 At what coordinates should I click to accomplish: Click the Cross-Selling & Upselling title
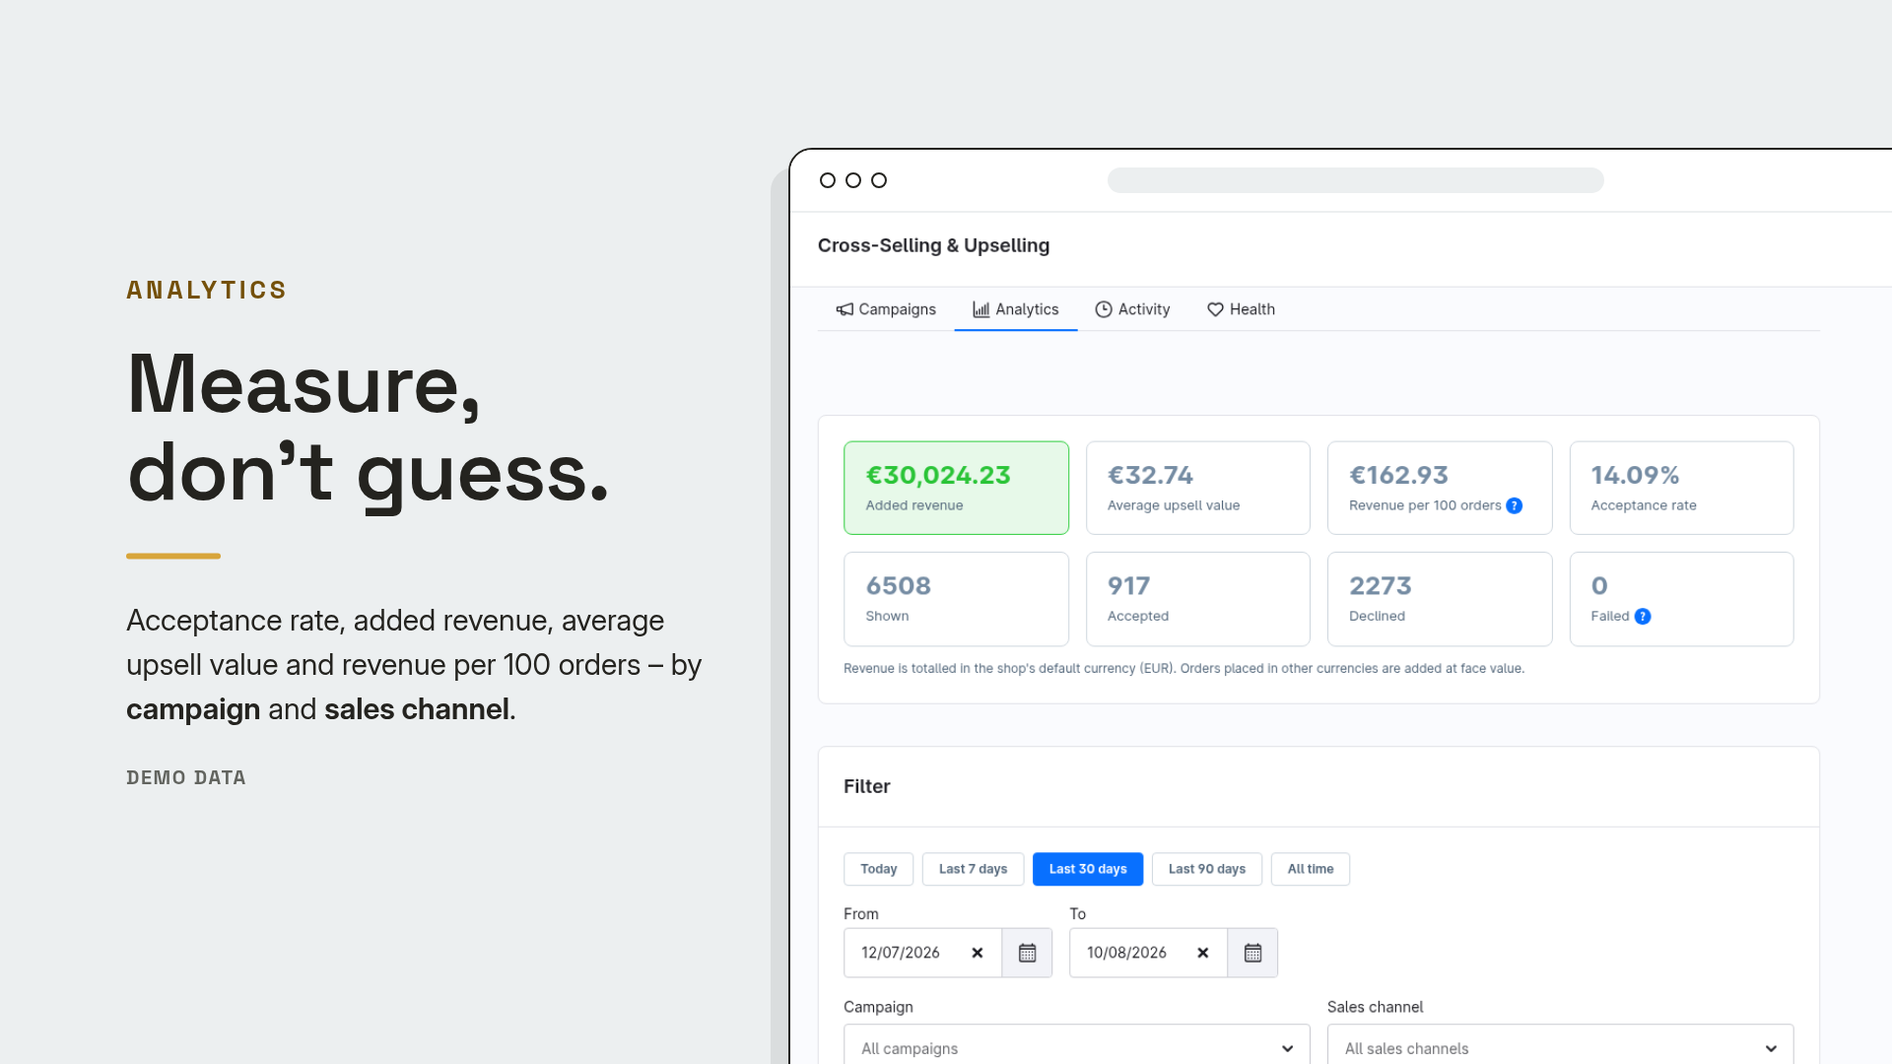[933, 245]
